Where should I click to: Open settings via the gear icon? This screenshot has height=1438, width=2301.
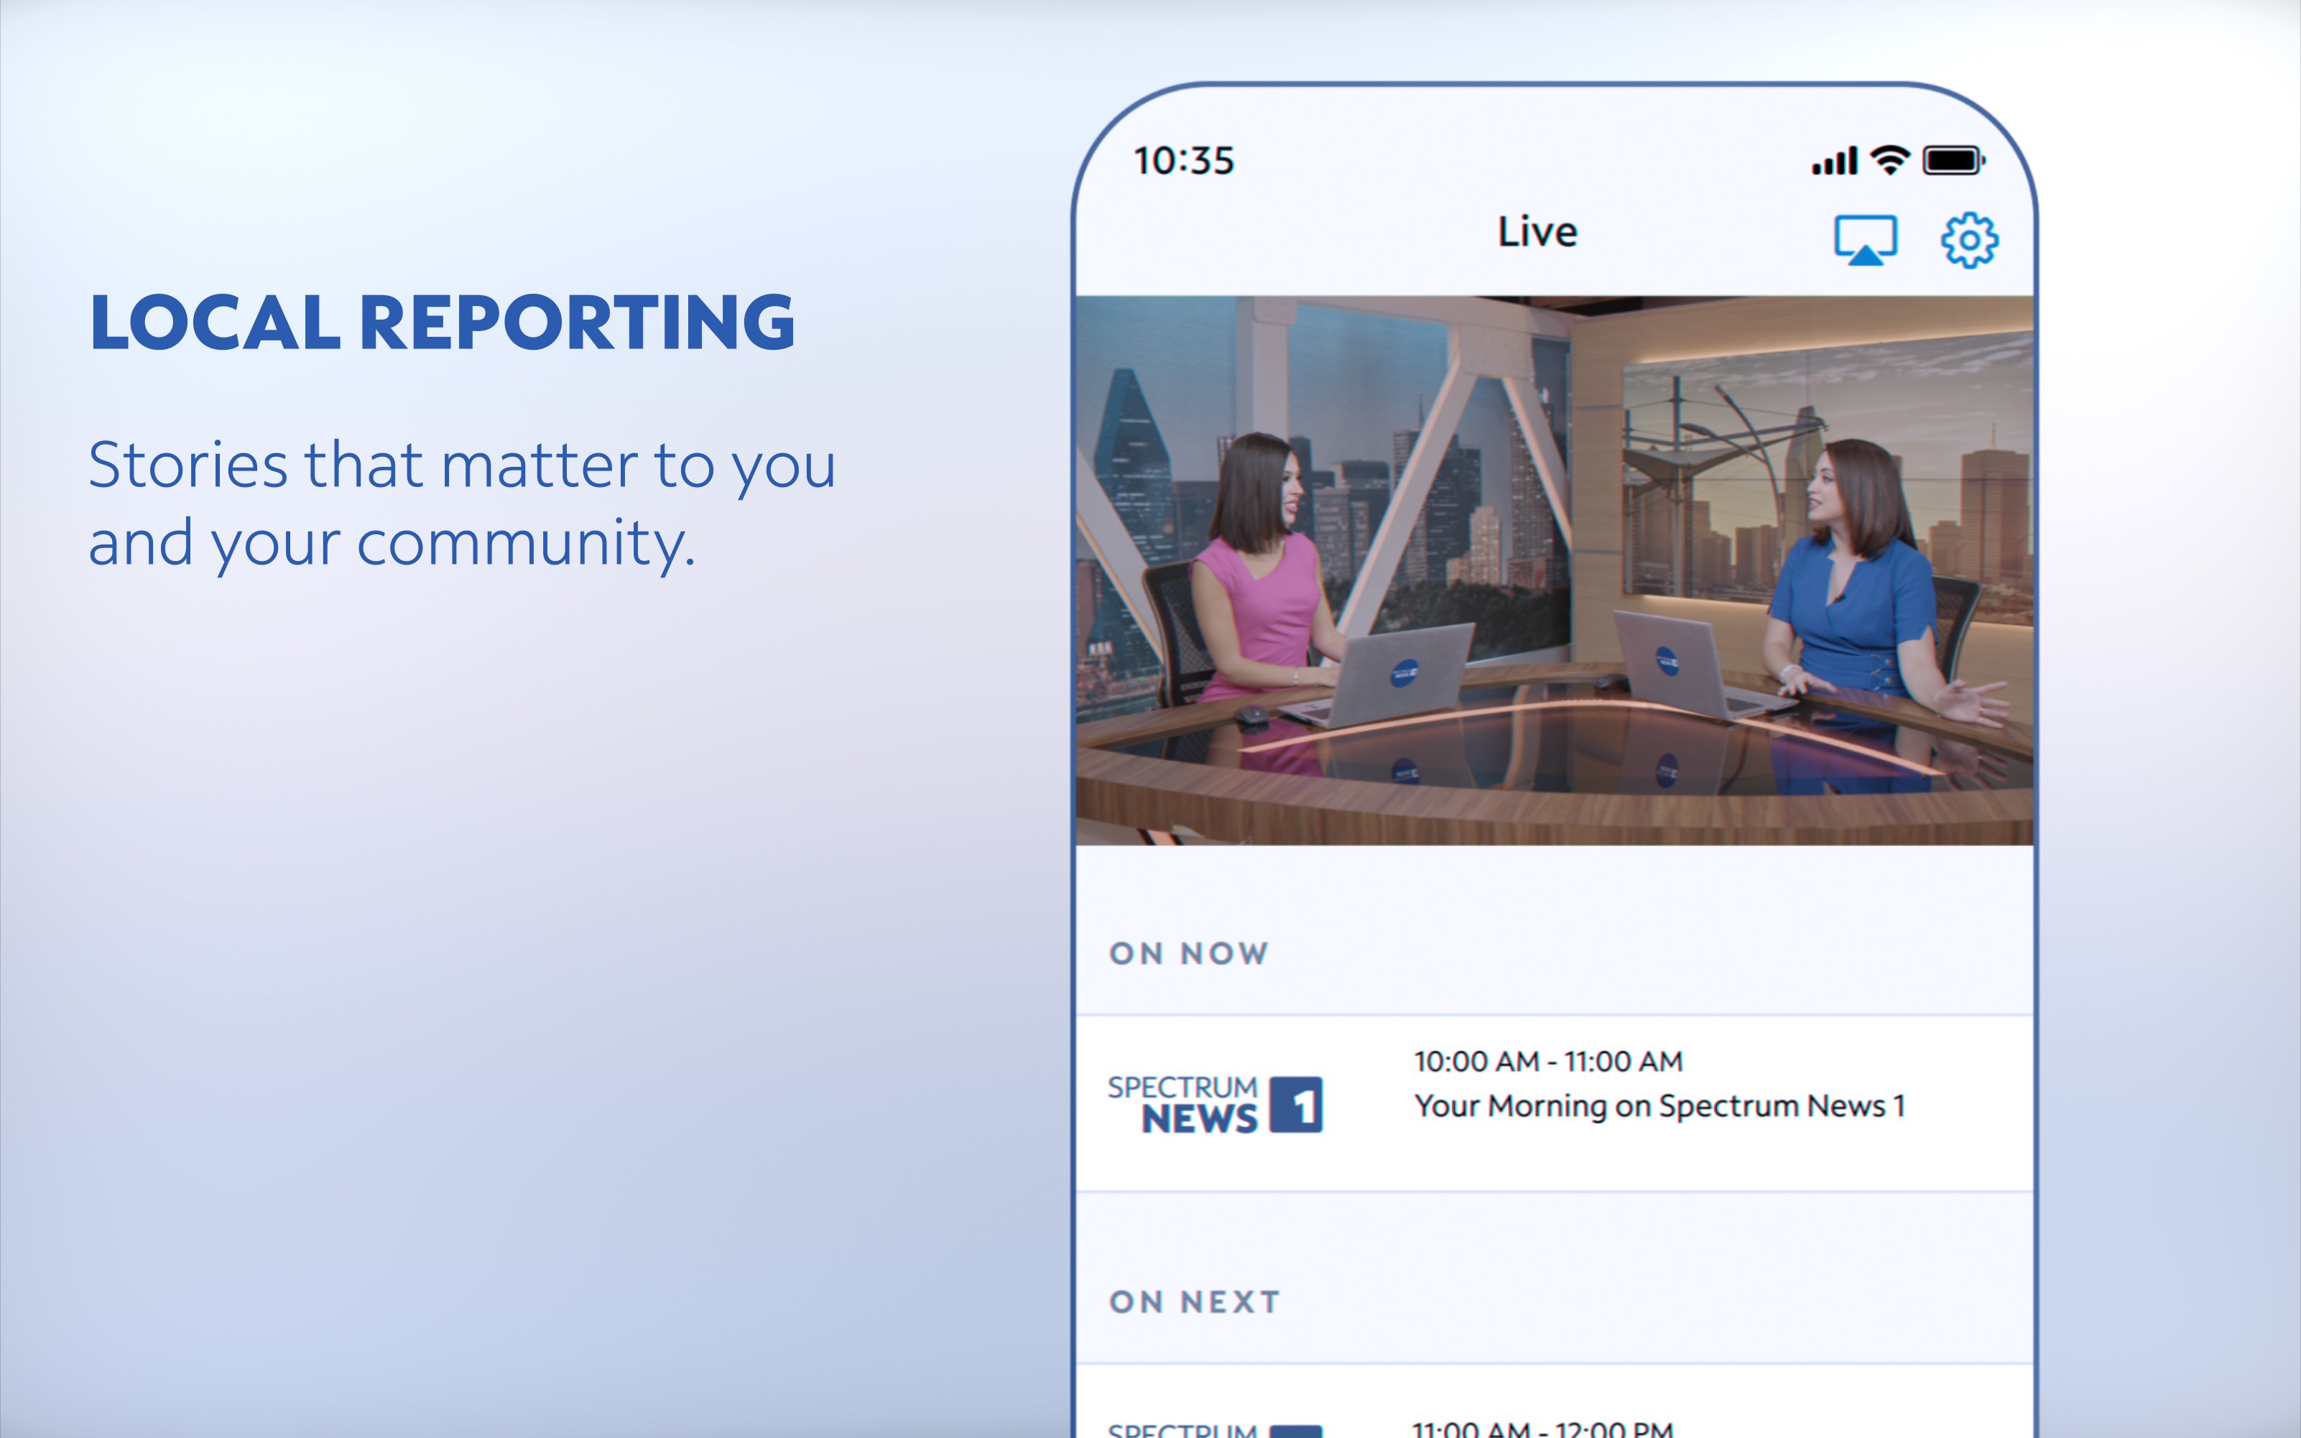click(1968, 240)
